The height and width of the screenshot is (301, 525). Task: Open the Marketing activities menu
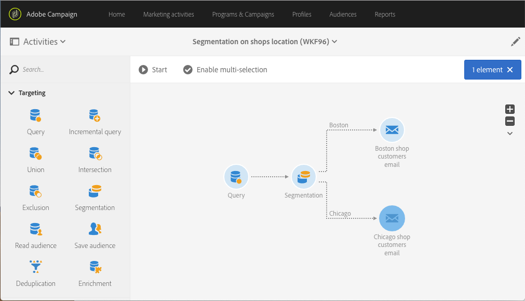coord(168,14)
